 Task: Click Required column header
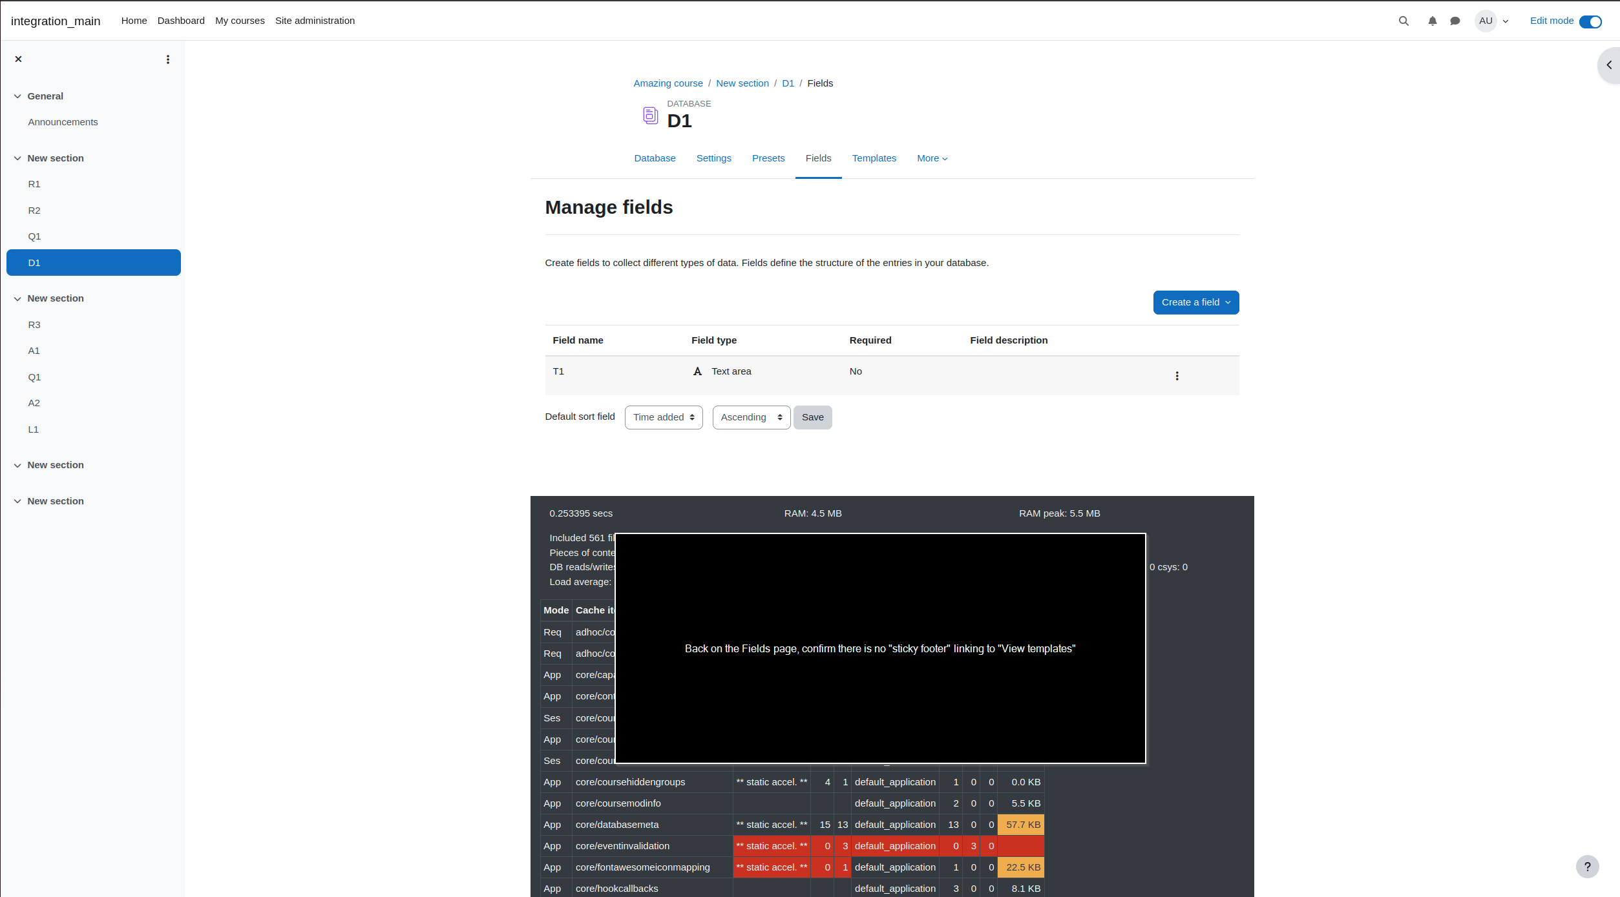(x=870, y=340)
